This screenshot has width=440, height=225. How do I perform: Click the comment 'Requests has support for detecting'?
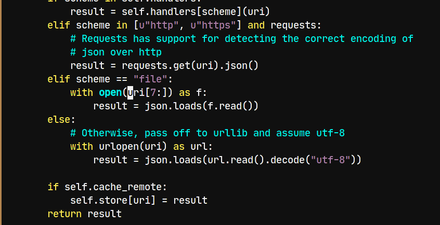tap(179, 38)
